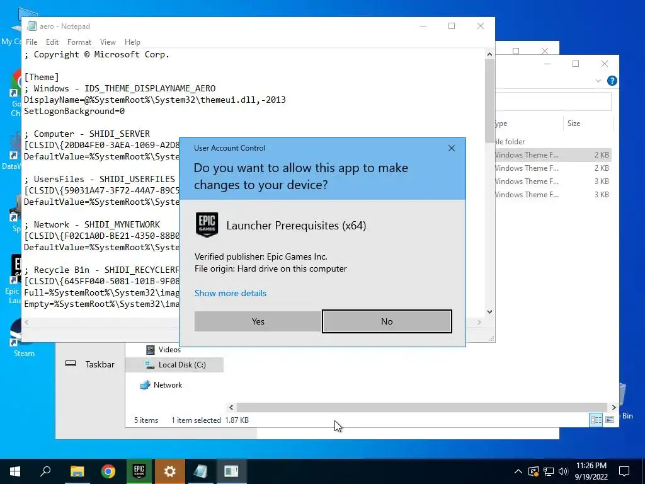
Task: Click Notepad vertical scrollbar down arrow
Action: [489, 312]
